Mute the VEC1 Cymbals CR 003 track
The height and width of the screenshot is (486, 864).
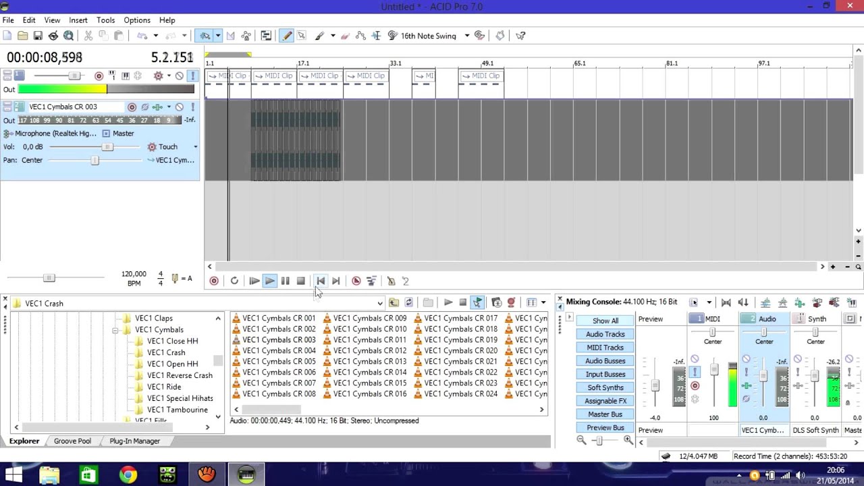pos(180,107)
